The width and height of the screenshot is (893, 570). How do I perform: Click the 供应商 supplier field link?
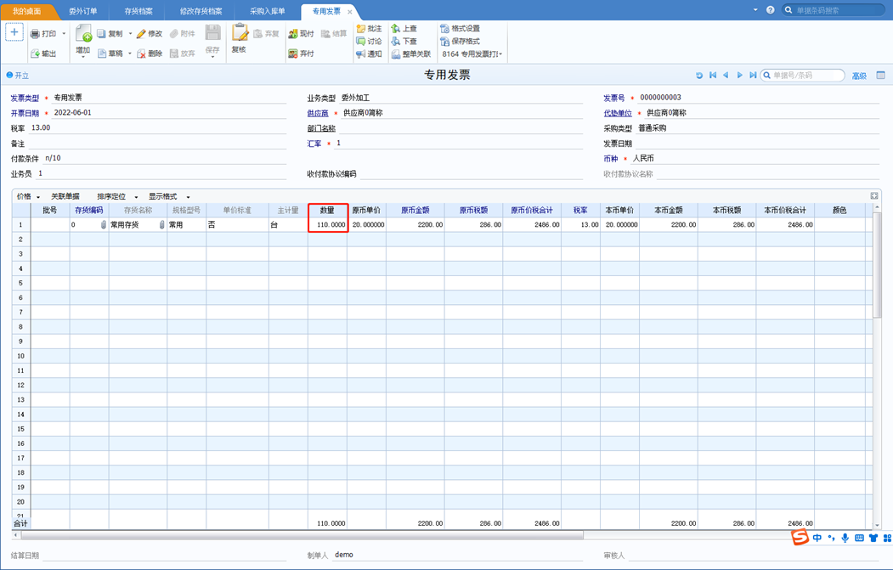point(318,113)
